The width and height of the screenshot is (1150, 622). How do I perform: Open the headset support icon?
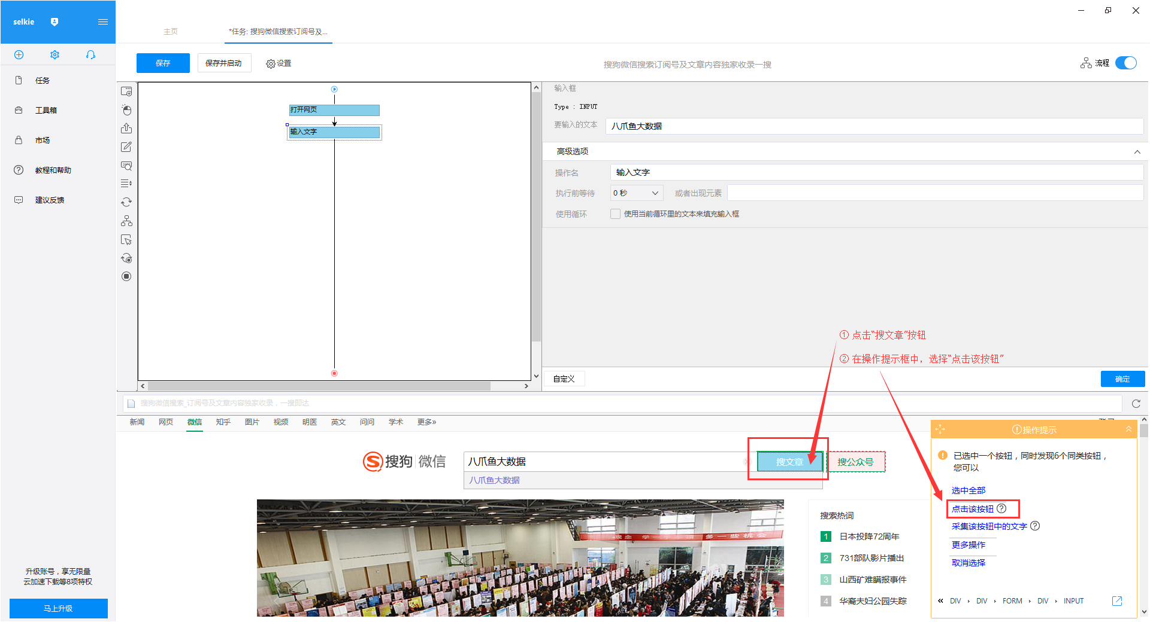pos(90,55)
